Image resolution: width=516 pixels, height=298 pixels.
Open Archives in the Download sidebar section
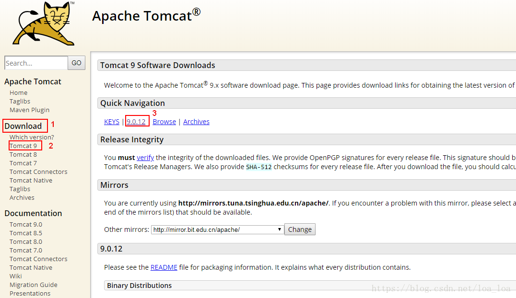(x=22, y=197)
